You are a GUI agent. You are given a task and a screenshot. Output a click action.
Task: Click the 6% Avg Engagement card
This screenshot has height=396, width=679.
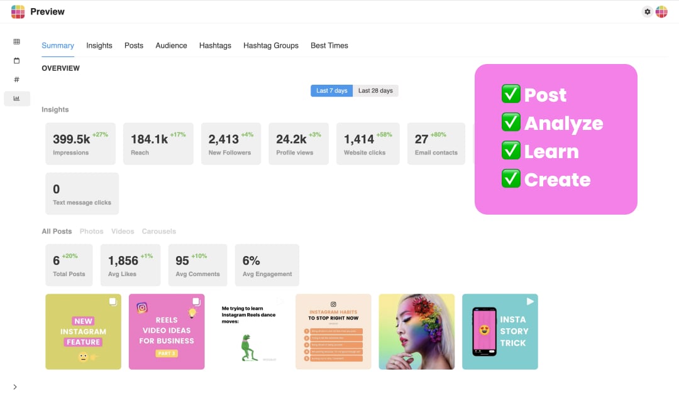click(267, 265)
